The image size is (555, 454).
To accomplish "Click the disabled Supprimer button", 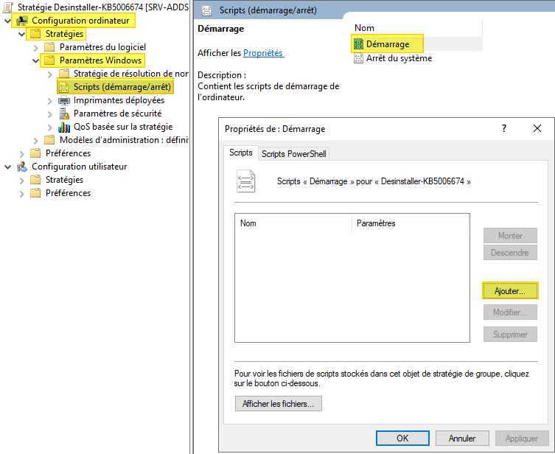I will coord(510,335).
